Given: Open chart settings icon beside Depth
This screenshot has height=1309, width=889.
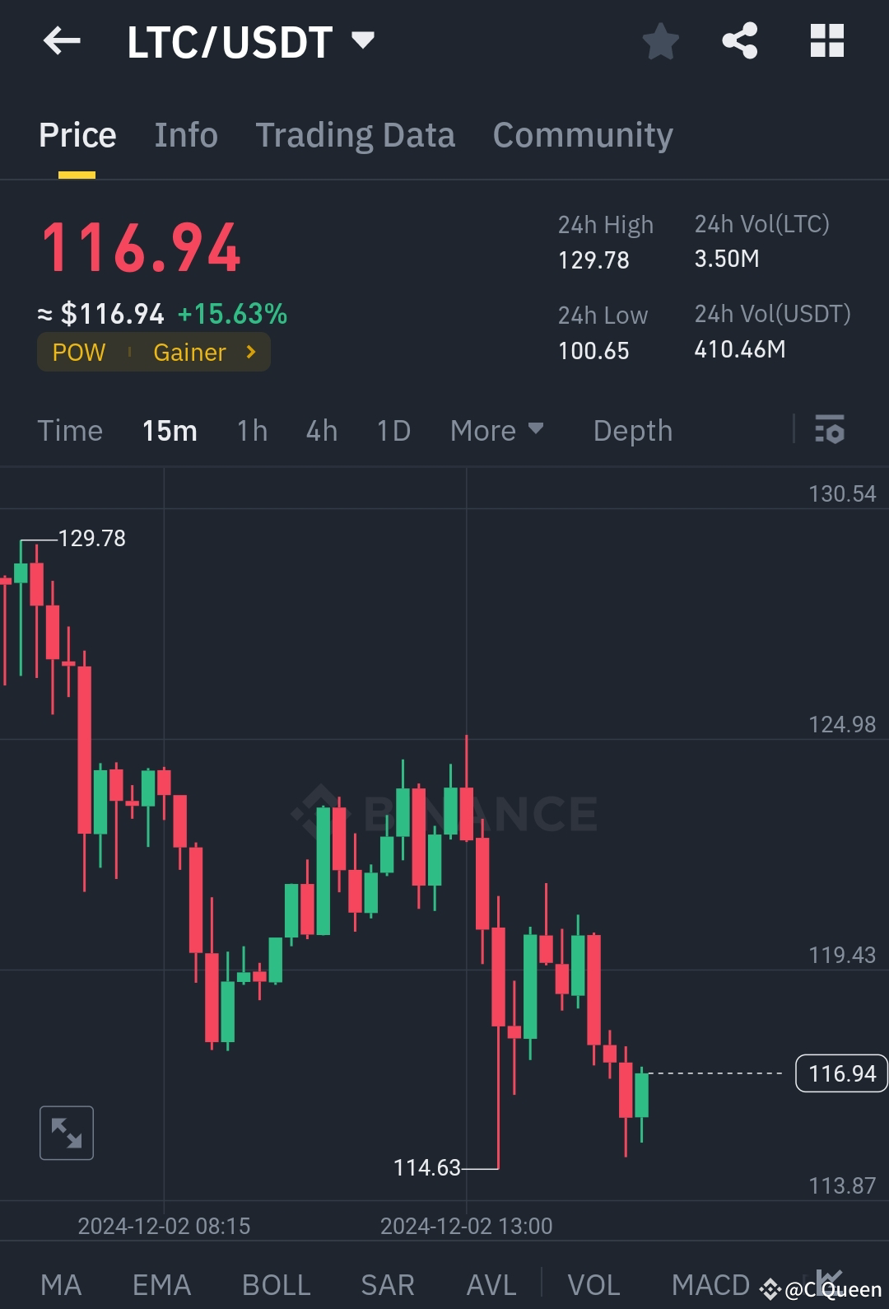Looking at the screenshot, I should pyautogui.click(x=831, y=430).
